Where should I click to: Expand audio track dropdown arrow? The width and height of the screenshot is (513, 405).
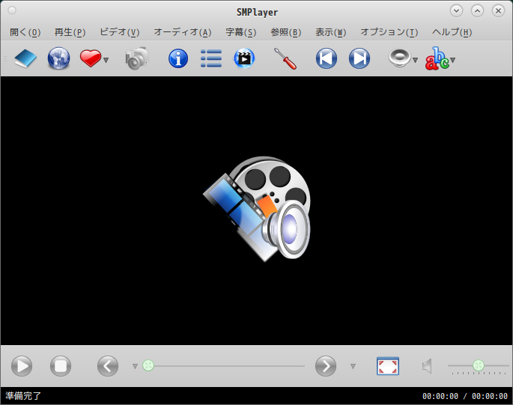pos(415,60)
